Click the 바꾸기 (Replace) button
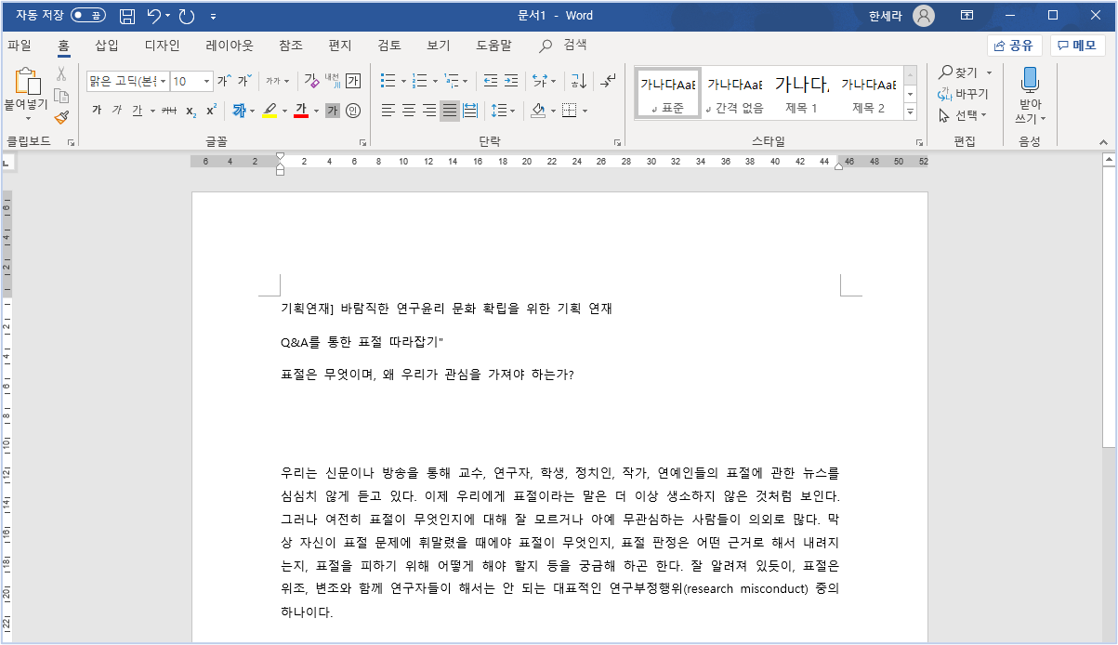This screenshot has height=645, width=1118. 963,94
